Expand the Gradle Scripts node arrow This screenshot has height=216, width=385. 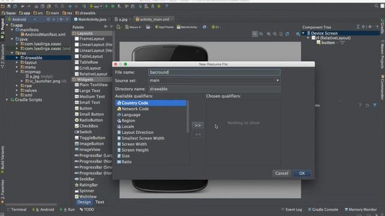click(x=7, y=100)
